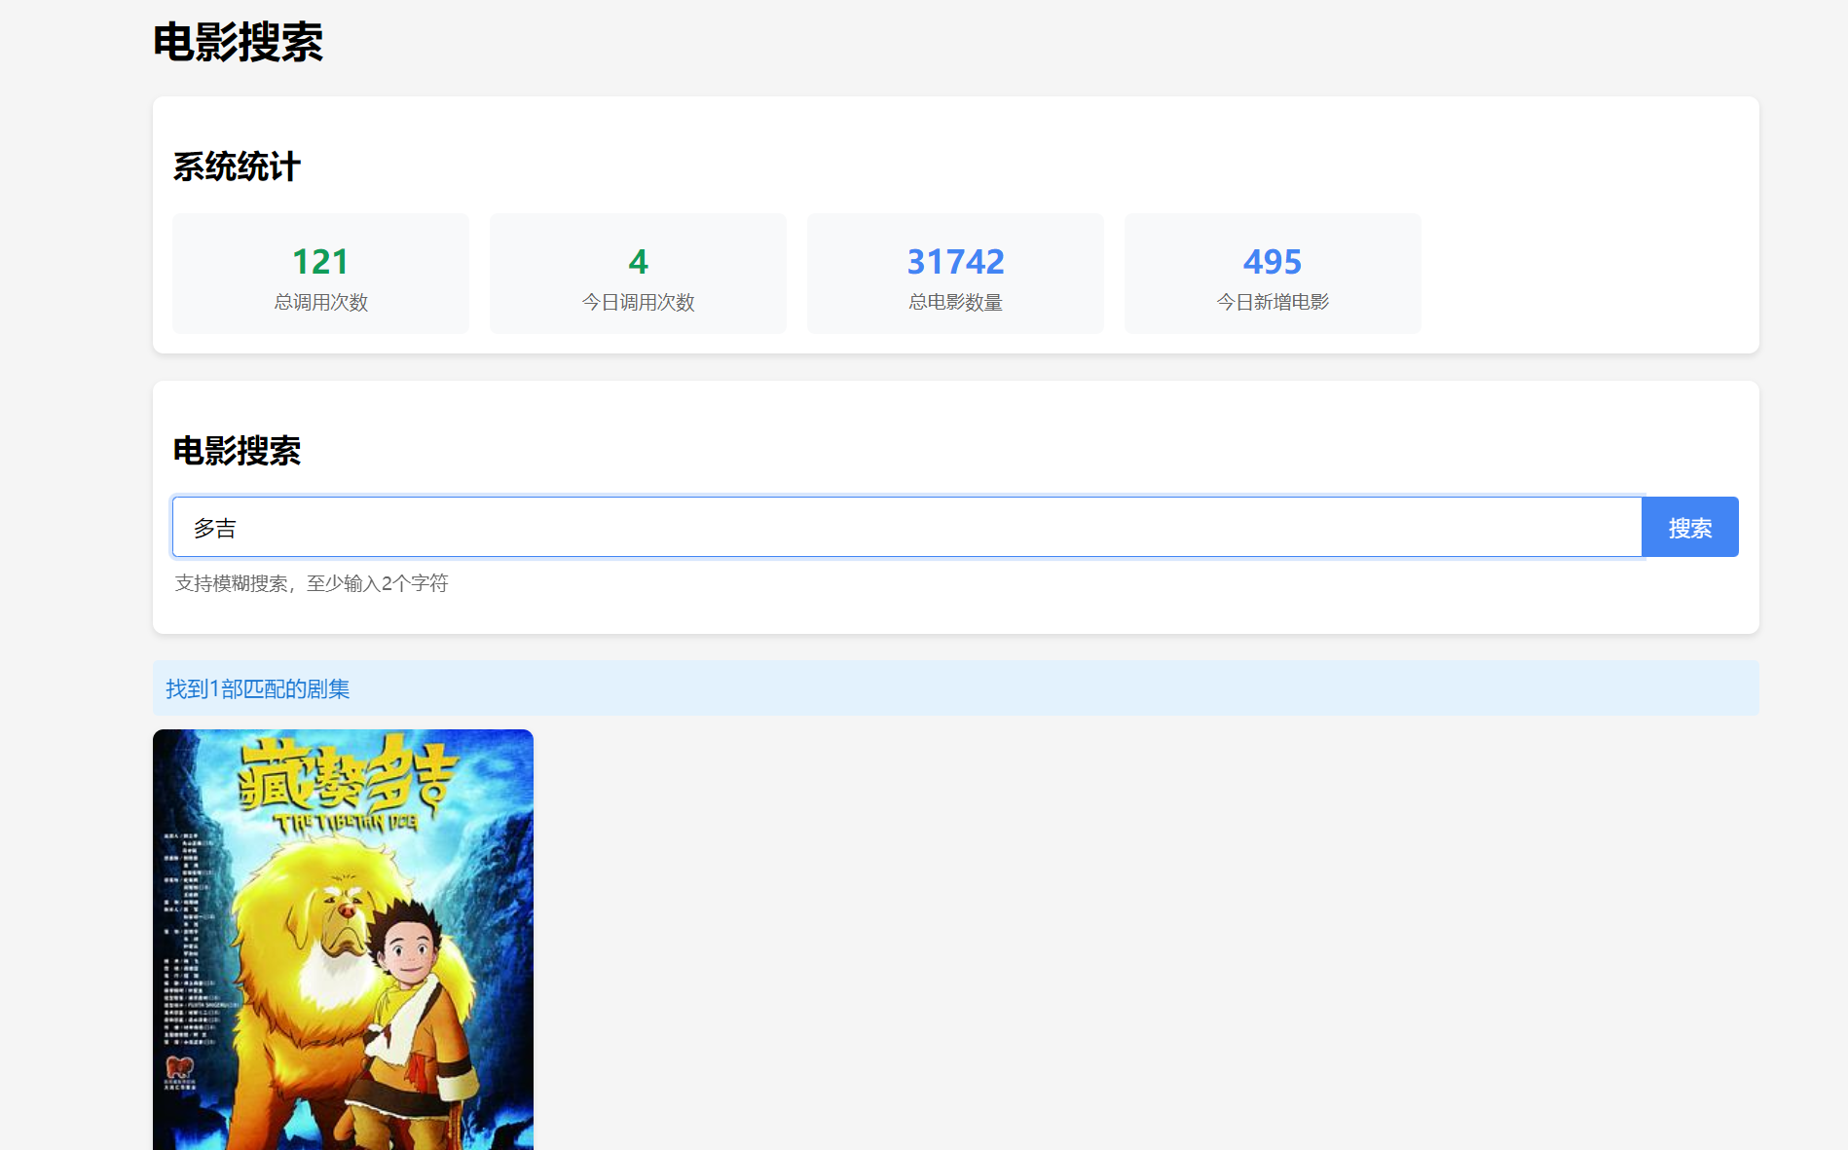
Task: Click the blue number 31742
Action: coord(955,262)
